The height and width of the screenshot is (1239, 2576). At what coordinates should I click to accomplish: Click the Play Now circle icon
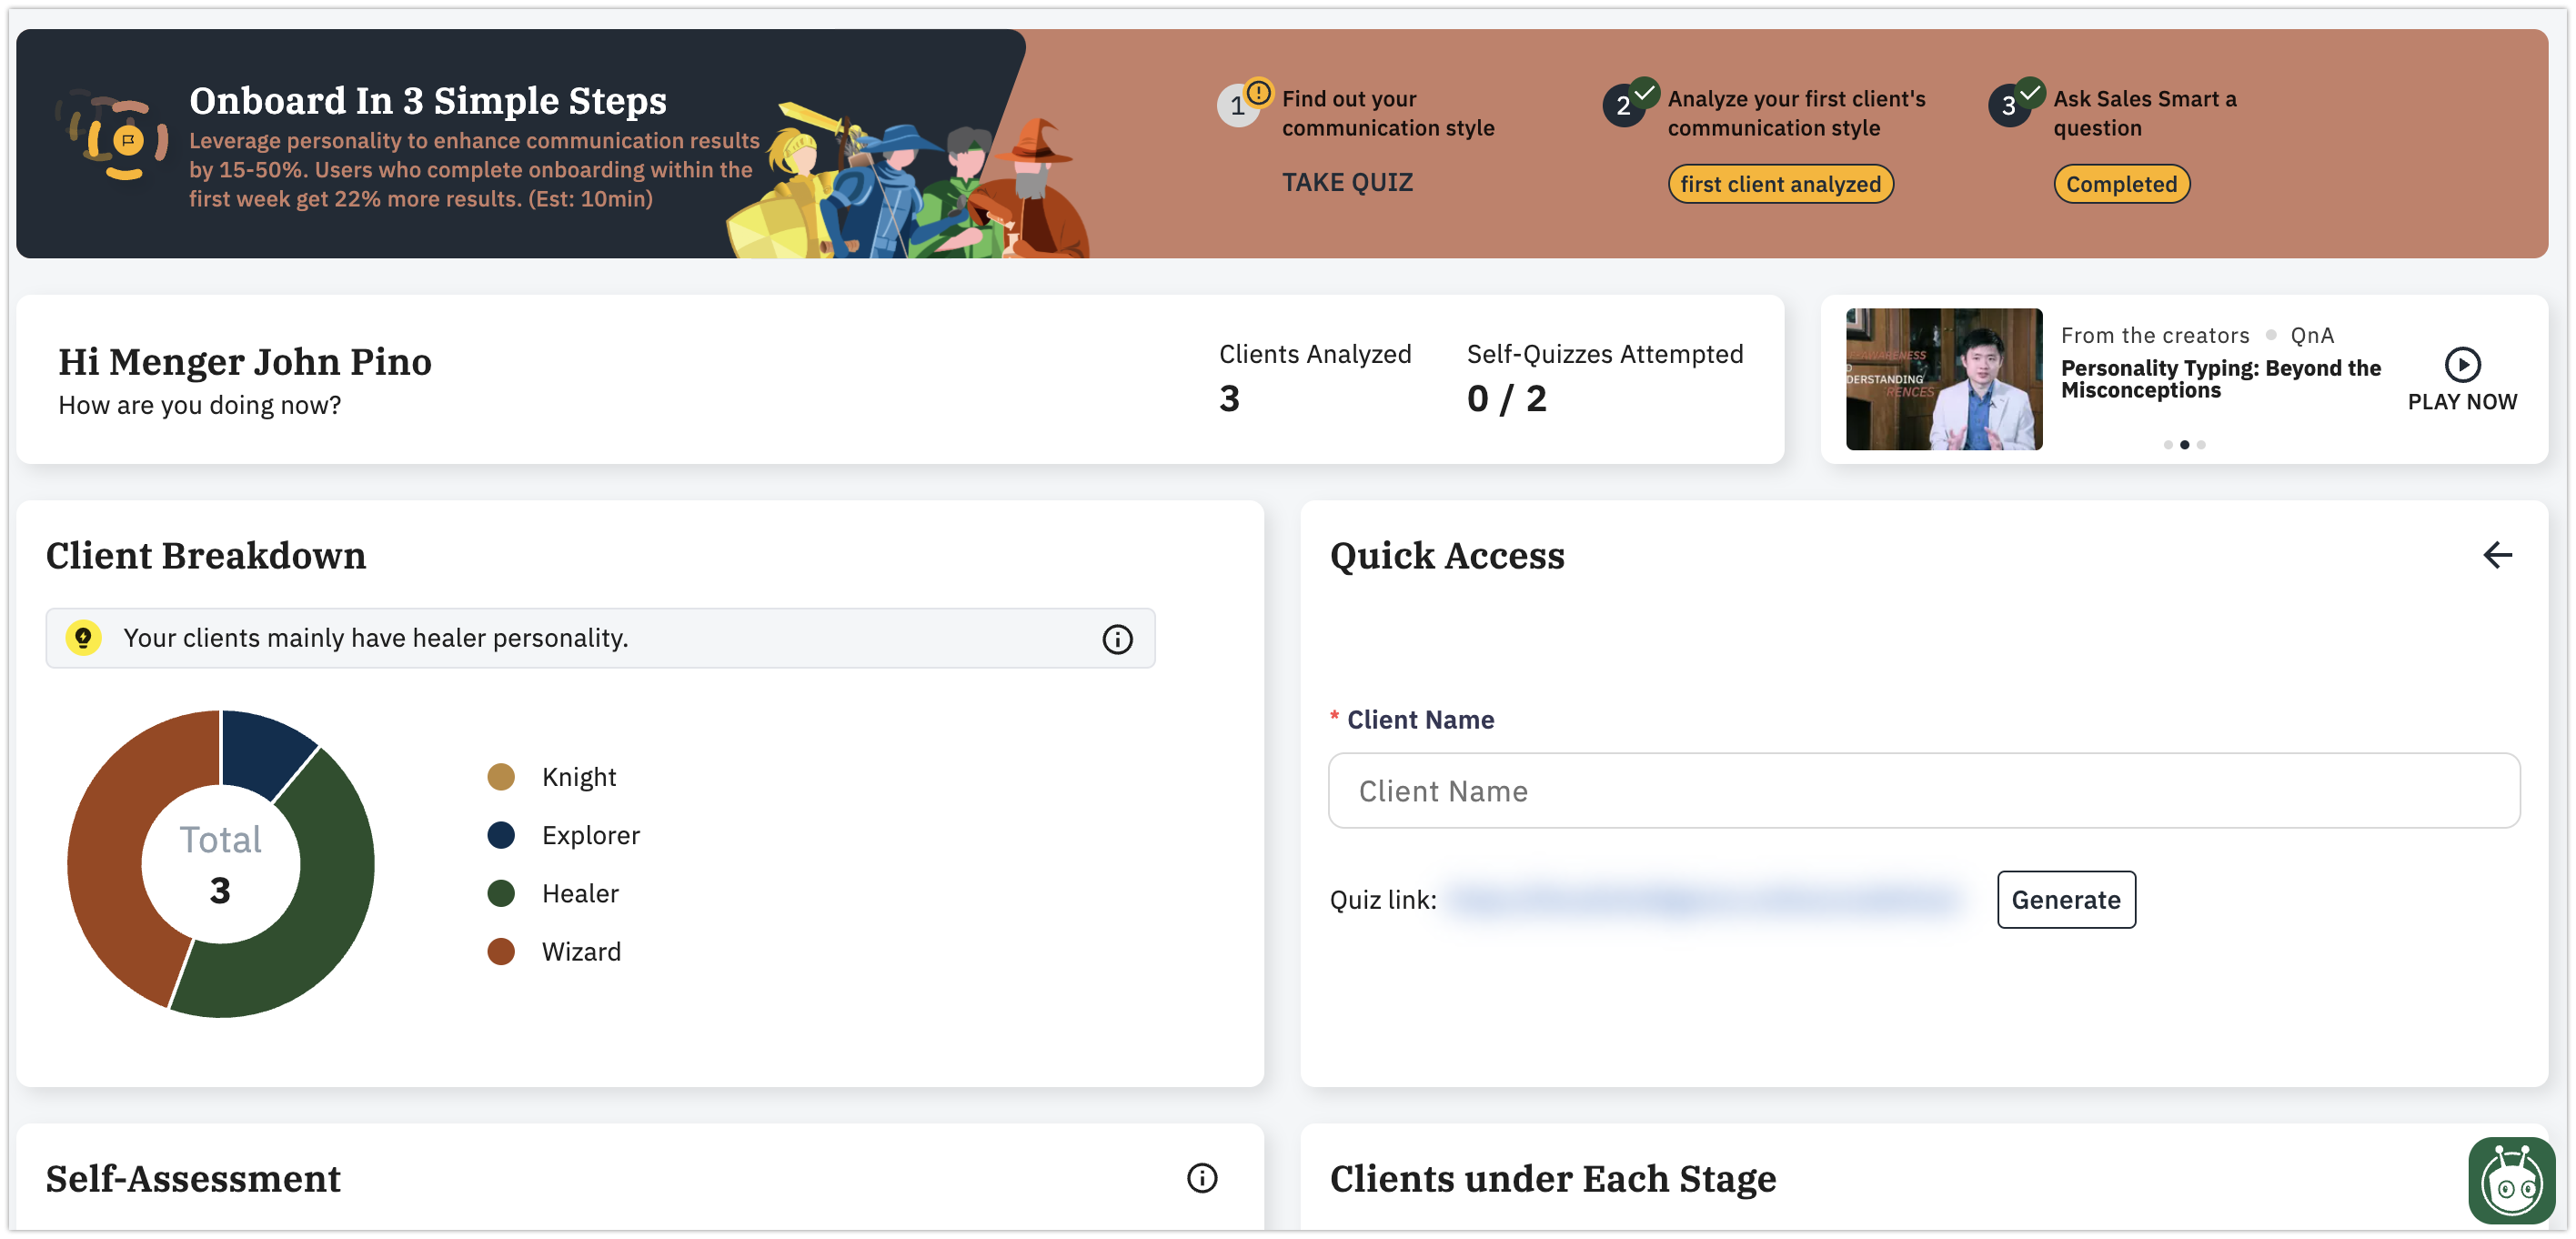pos(2461,365)
